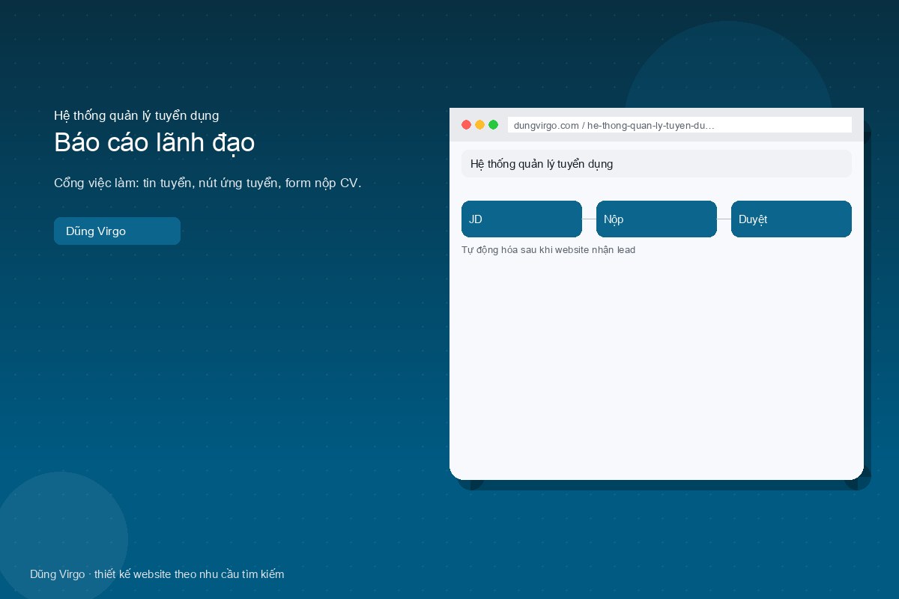Click the 'Báo cáo lãnh đạo' heading

[x=154, y=142]
